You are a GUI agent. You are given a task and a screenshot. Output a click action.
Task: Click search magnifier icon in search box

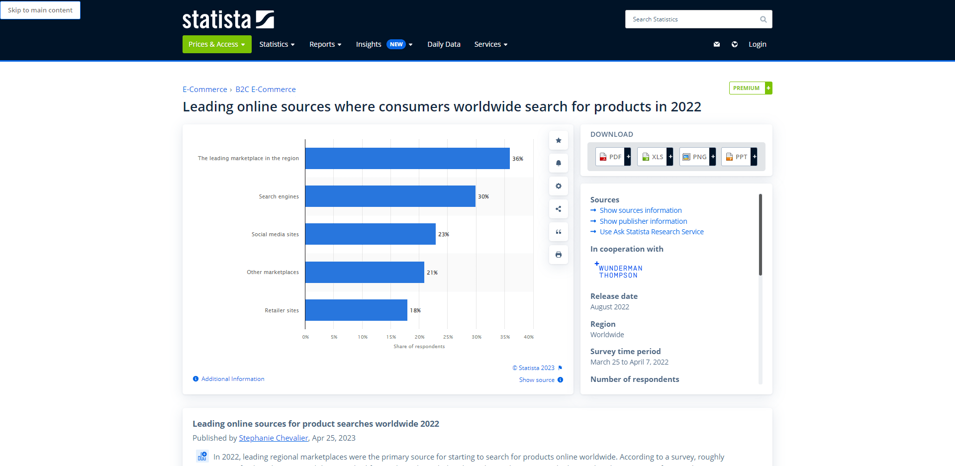pyautogui.click(x=763, y=19)
